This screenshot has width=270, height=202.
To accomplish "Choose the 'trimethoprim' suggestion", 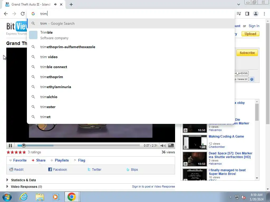I will pyautogui.click(x=131, y=77).
